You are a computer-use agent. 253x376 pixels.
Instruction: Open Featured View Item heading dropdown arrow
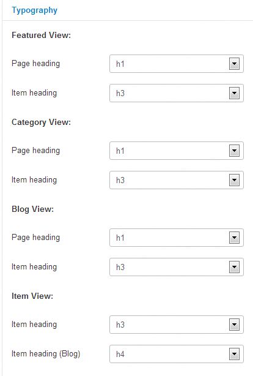click(234, 93)
